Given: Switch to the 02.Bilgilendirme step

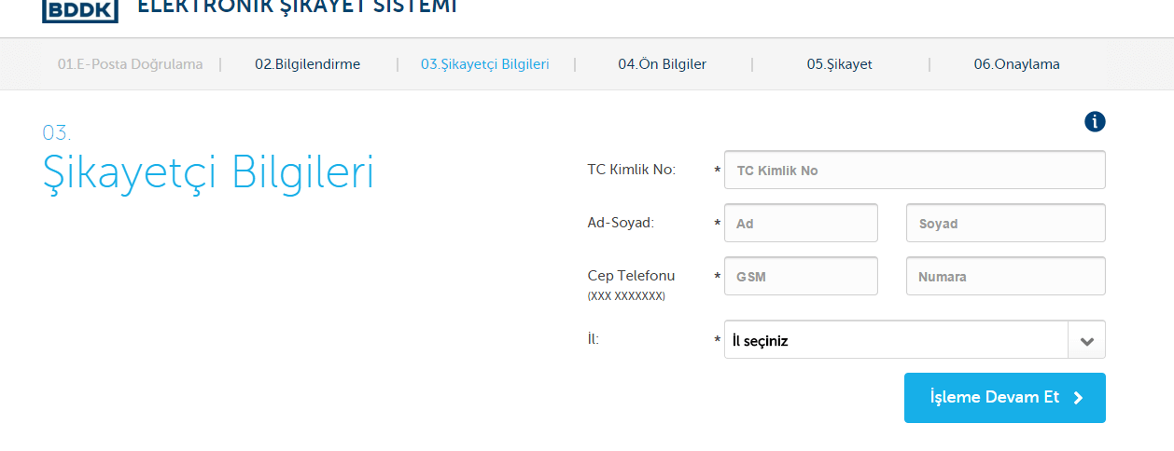Looking at the screenshot, I should (x=307, y=64).
